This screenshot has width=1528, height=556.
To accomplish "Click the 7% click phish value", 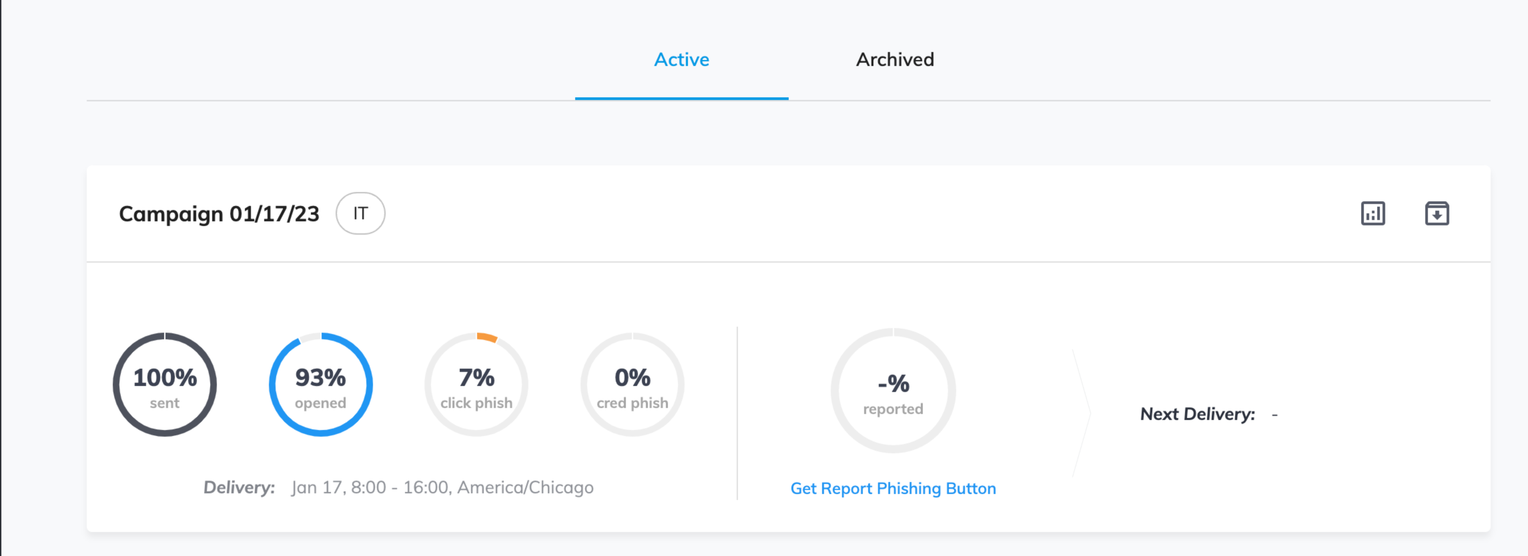I will point(476,378).
